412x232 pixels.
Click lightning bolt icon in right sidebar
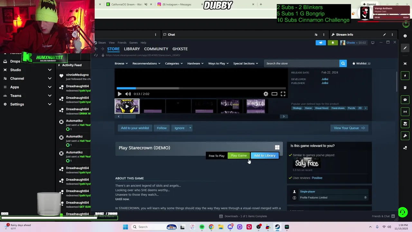[x=405, y=76]
